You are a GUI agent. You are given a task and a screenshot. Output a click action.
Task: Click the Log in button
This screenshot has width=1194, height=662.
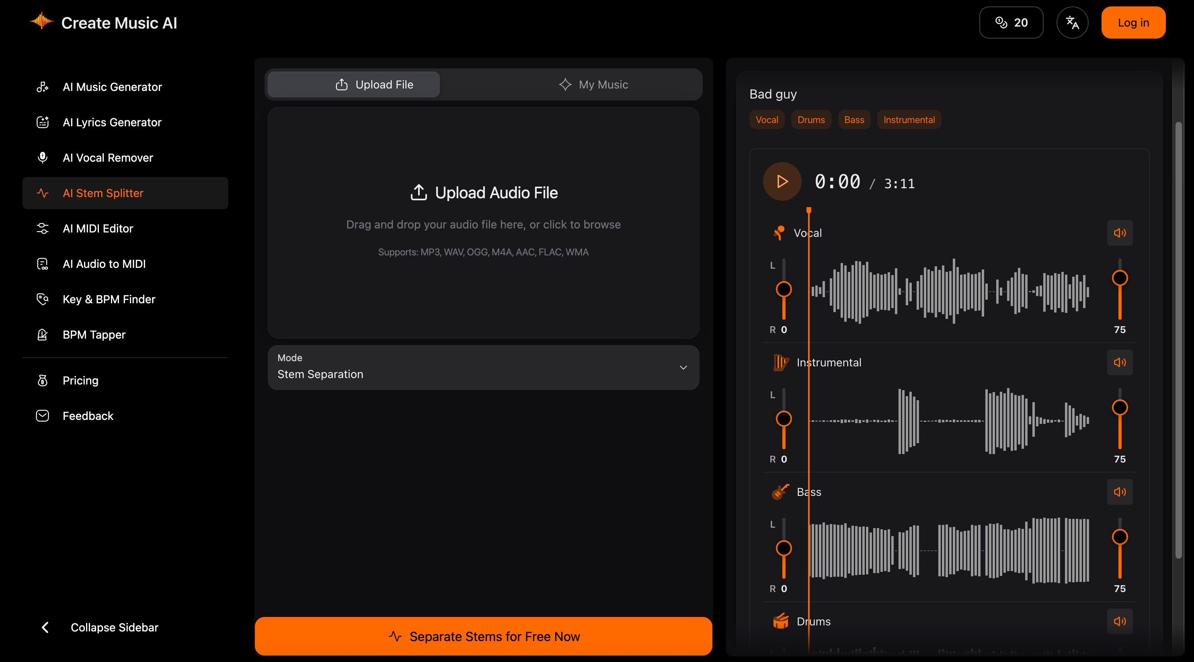click(x=1133, y=22)
